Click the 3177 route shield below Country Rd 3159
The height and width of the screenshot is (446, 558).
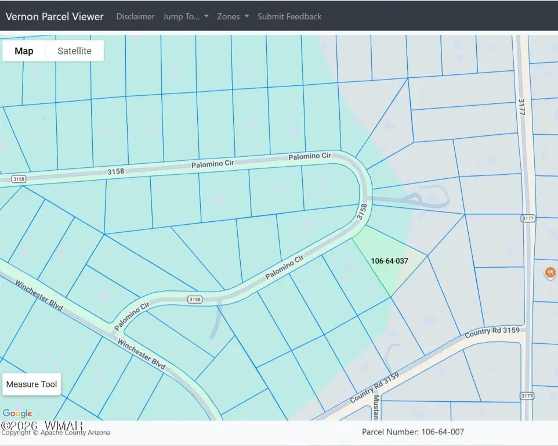(x=527, y=396)
